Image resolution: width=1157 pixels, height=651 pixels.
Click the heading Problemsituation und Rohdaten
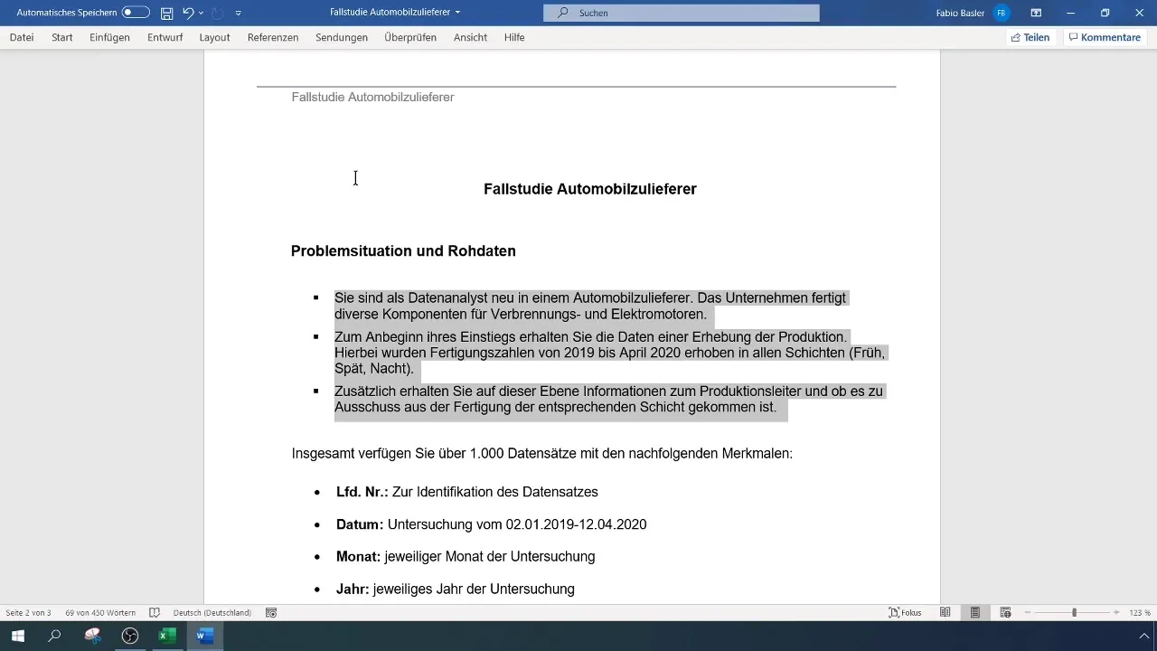pyautogui.click(x=403, y=250)
